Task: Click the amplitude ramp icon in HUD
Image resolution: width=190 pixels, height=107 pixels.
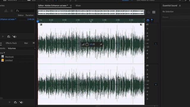Action: point(83,44)
